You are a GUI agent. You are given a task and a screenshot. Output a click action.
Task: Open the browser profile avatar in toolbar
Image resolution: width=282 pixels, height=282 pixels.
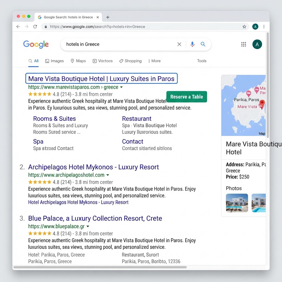pos(255,27)
